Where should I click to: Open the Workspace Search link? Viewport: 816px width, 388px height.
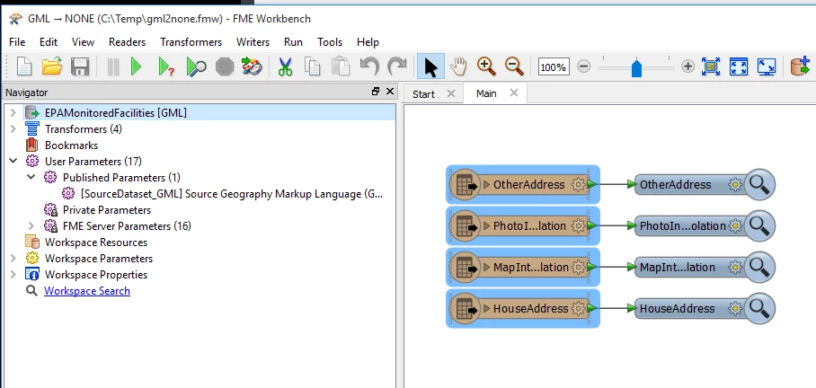point(87,291)
